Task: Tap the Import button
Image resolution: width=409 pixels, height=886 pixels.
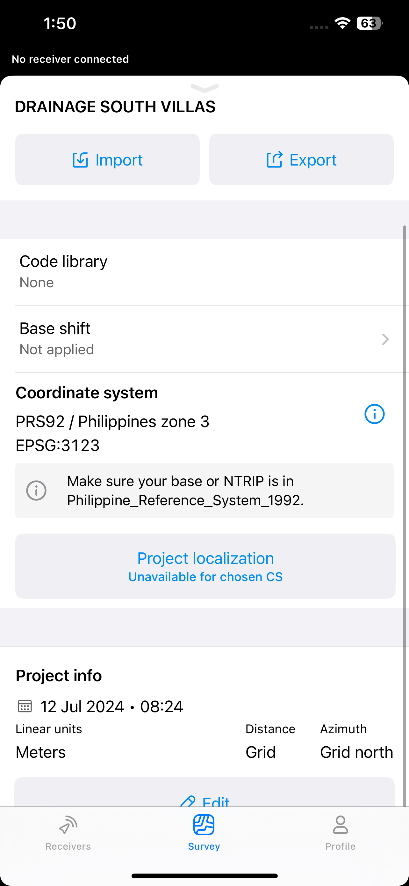Action: click(107, 159)
